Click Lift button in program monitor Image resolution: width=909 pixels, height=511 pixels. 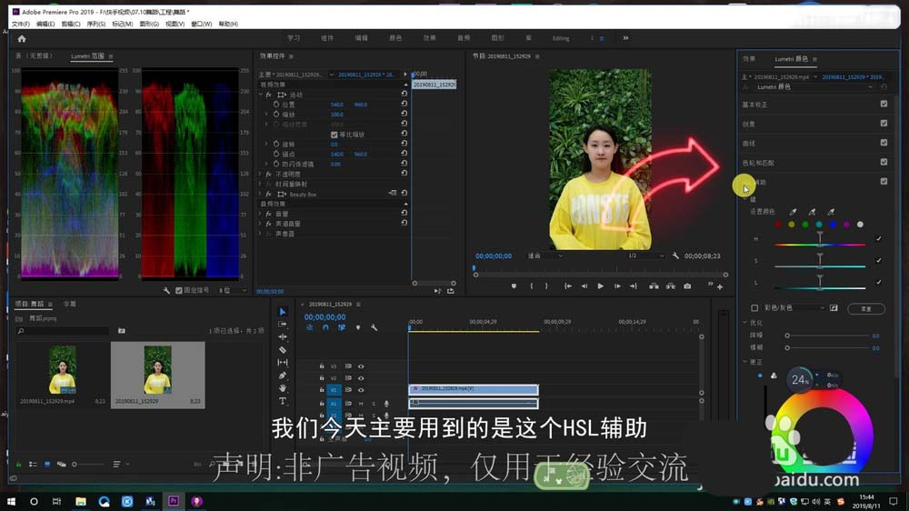[654, 286]
